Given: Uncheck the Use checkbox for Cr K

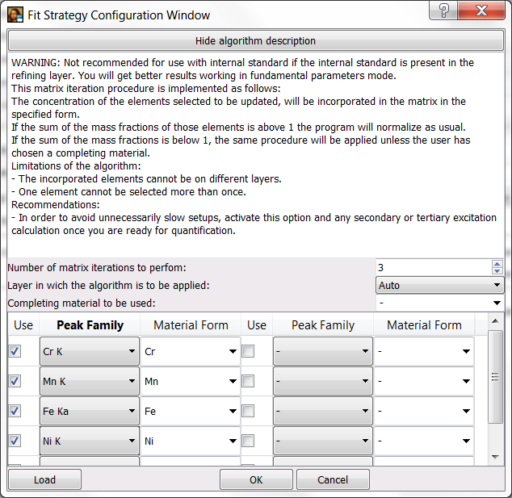Looking at the screenshot, I should click(x=14, y=351).
